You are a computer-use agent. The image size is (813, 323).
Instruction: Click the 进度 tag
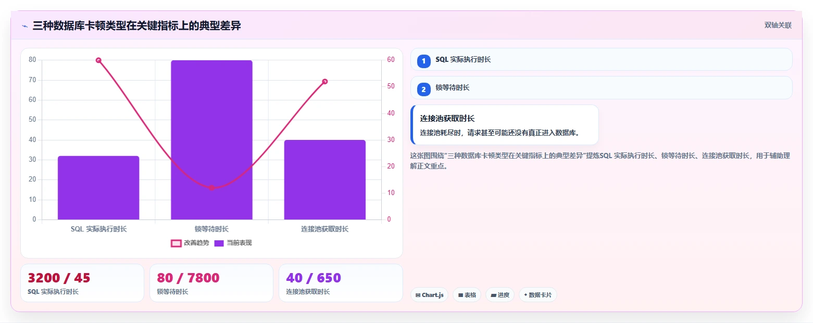pyautogui.click(x=499, y=295)
